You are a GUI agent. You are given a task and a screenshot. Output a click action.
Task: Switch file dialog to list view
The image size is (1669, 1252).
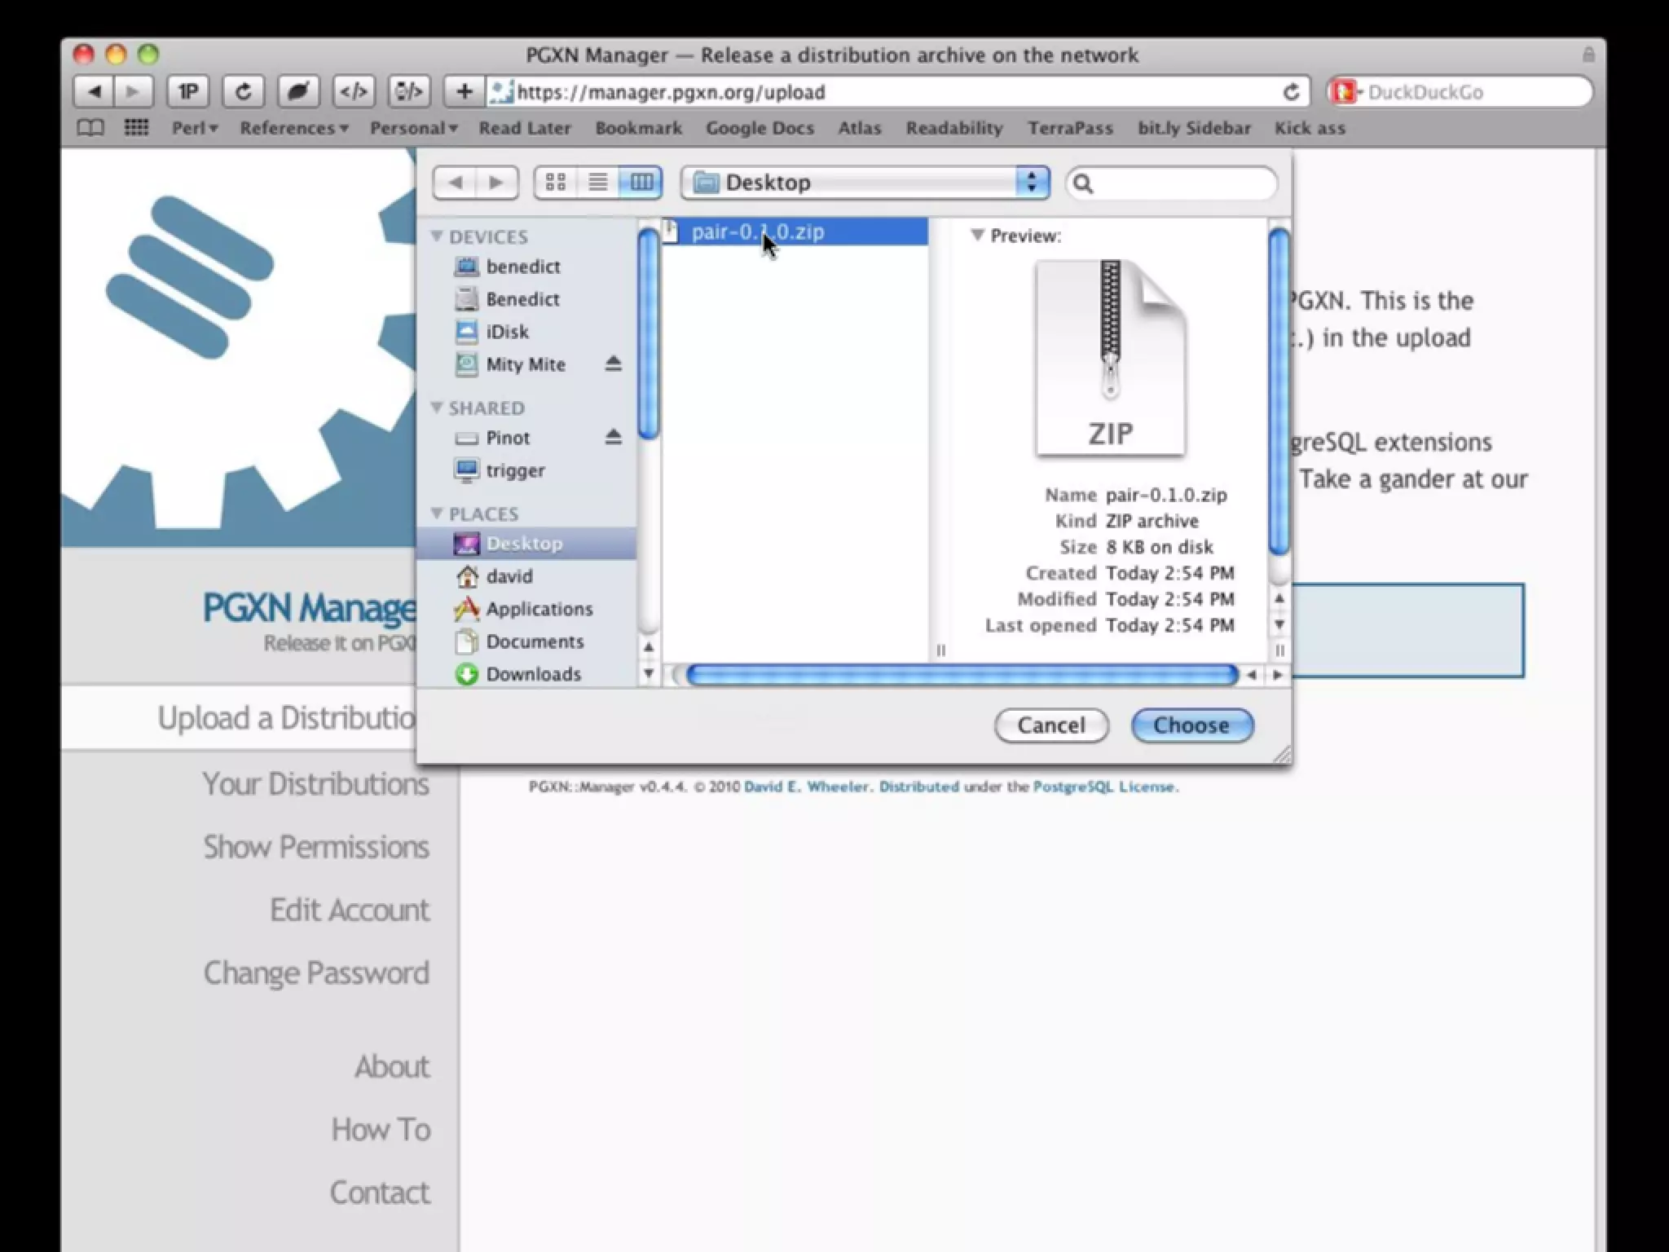coord(598,183)
